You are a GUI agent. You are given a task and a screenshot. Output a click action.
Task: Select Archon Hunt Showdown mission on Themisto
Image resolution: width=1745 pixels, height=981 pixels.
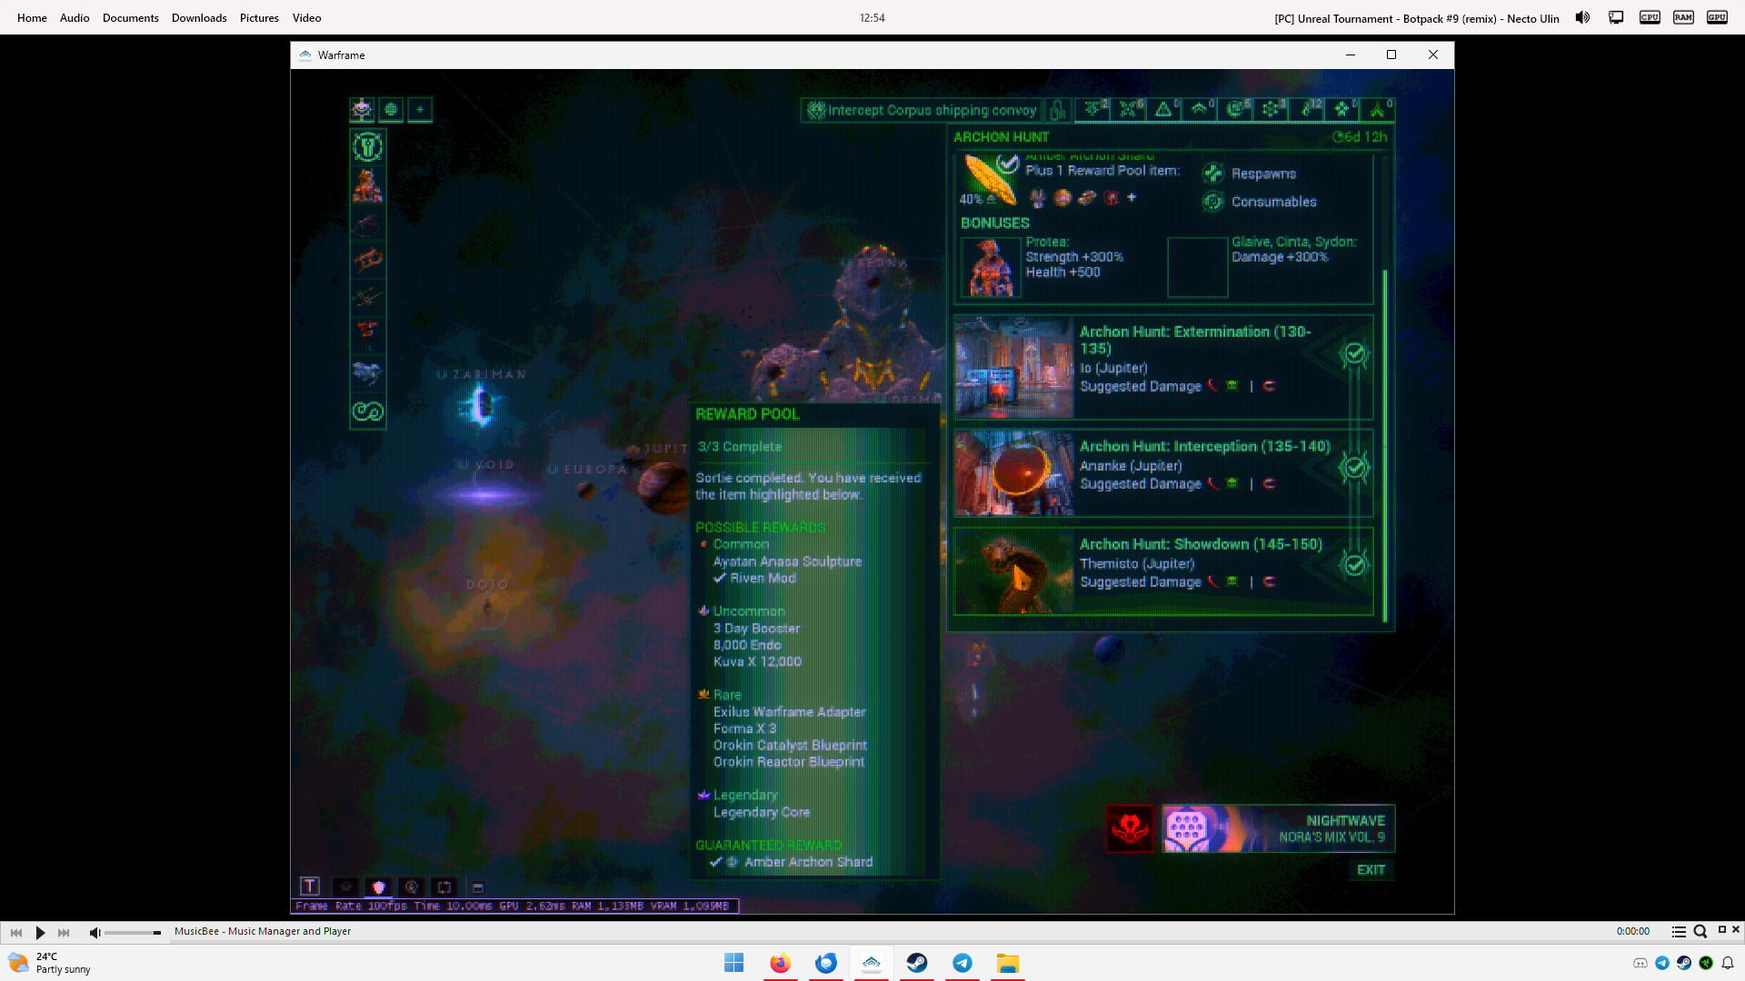click(x=1163, y=572)
